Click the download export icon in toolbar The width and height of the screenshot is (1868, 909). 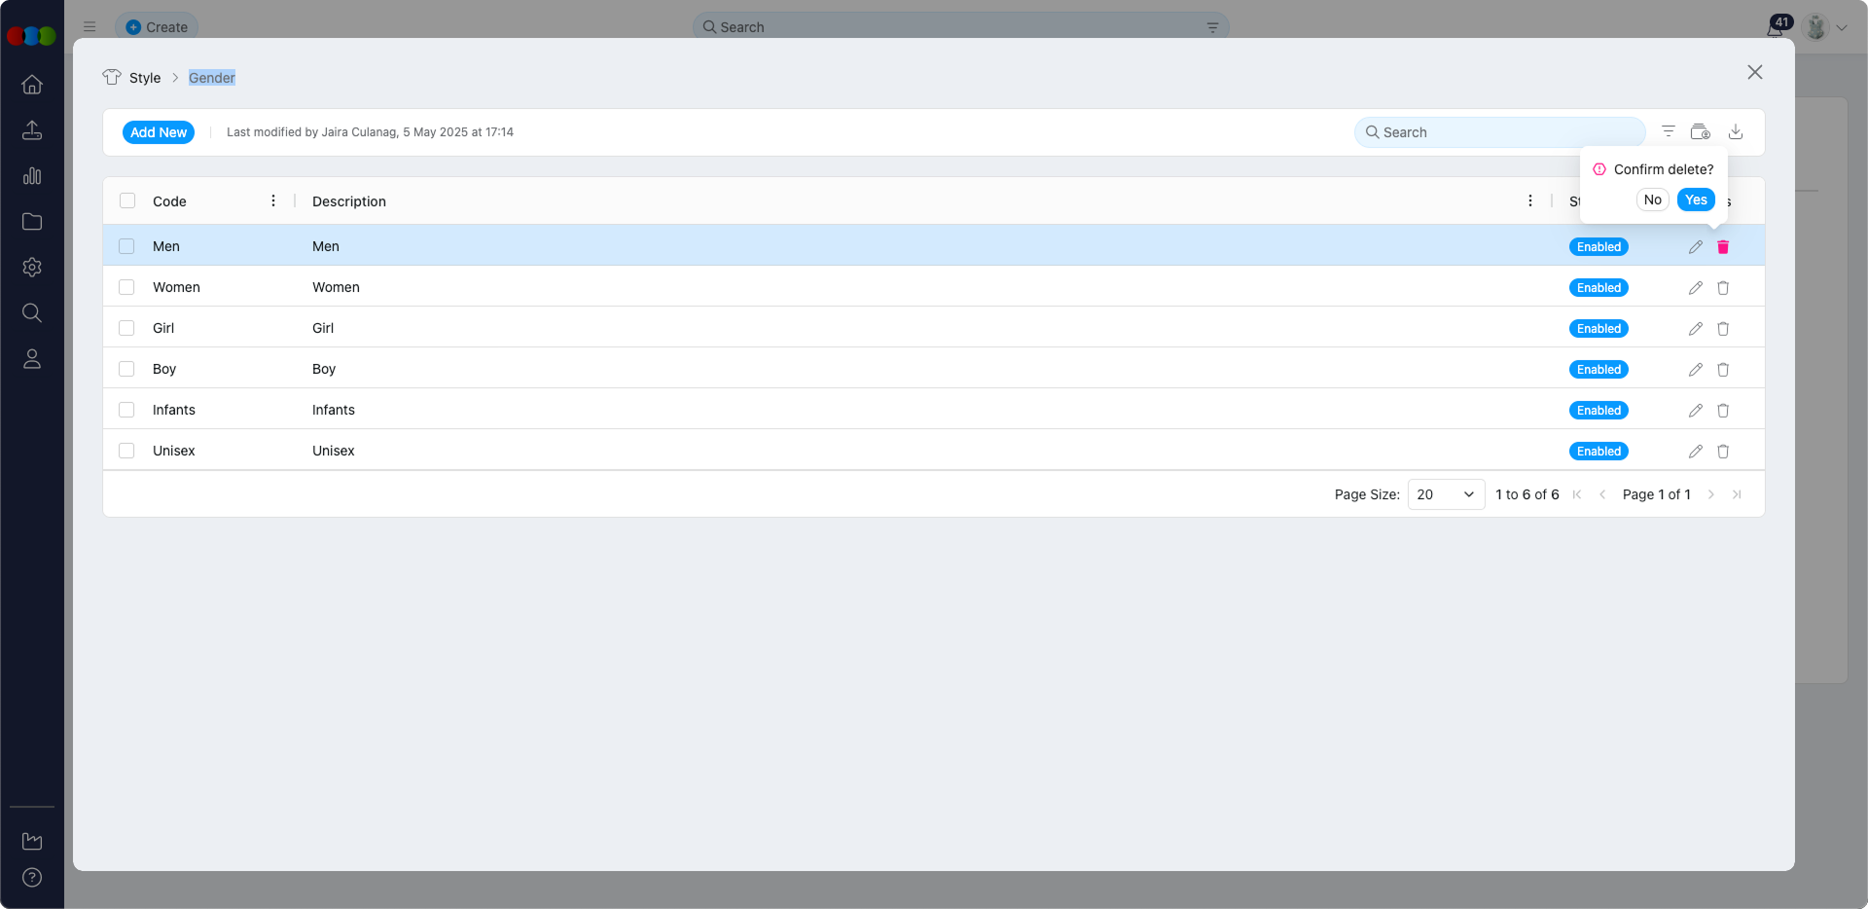click(x=1735, y=132)
